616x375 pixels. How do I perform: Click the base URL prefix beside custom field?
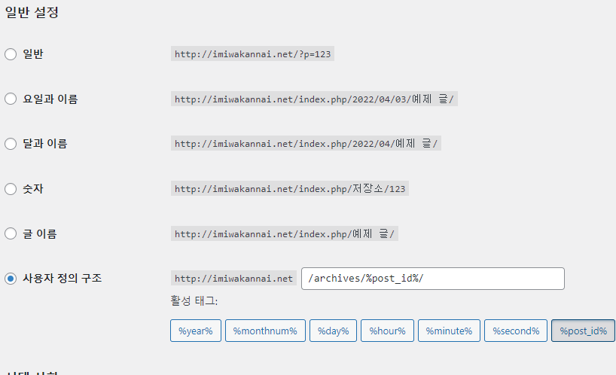click(233, 279)
